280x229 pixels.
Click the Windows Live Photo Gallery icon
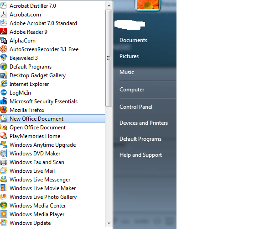[x=4, y=197]
